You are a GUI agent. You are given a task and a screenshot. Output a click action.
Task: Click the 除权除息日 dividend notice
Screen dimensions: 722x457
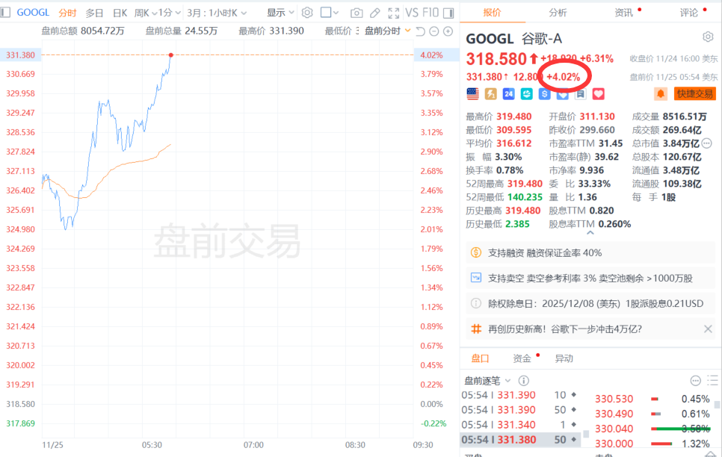[x=590, y=303]
